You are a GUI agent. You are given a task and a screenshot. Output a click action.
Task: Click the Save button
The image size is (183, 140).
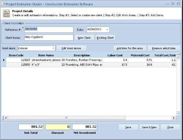tap(128, 127)
